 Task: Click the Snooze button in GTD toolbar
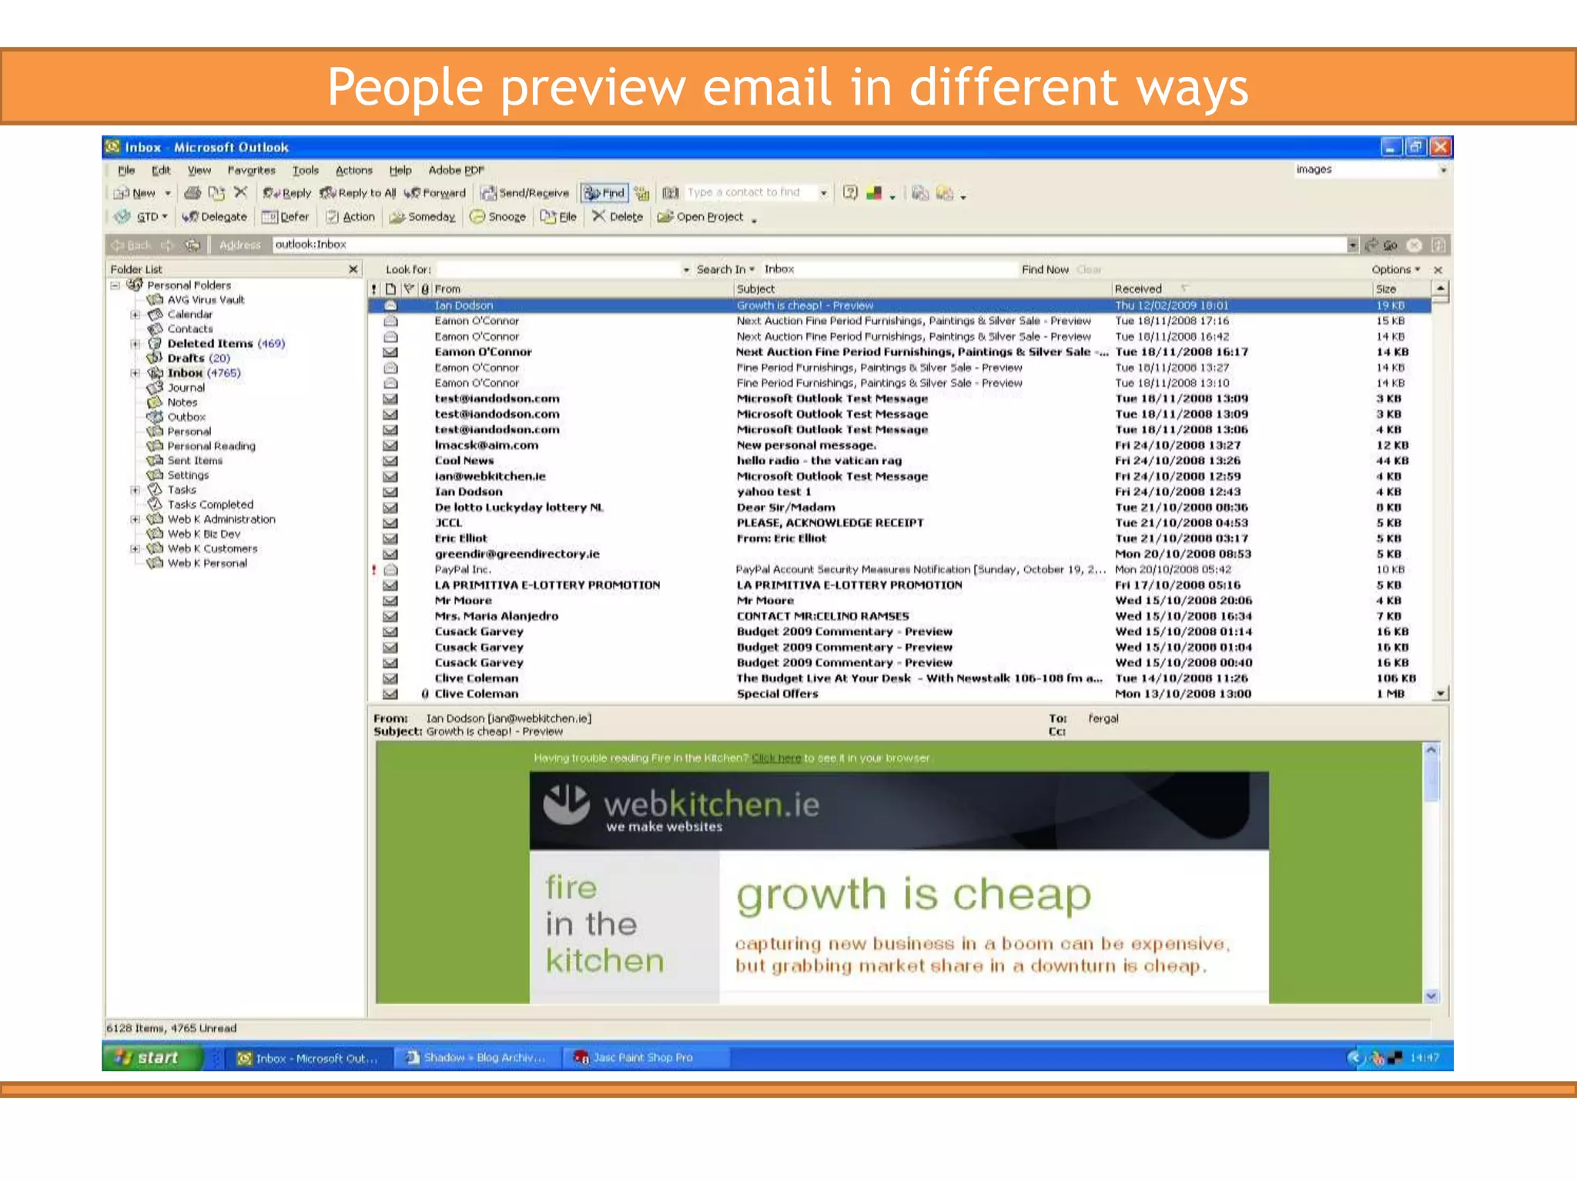(498, 217)
